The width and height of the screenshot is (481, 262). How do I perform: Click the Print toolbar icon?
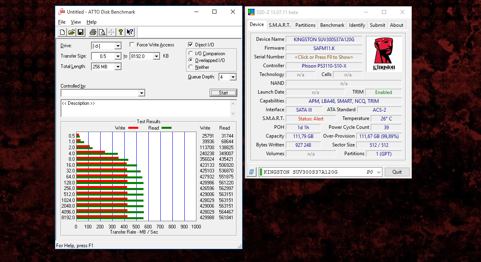(93, 32)
